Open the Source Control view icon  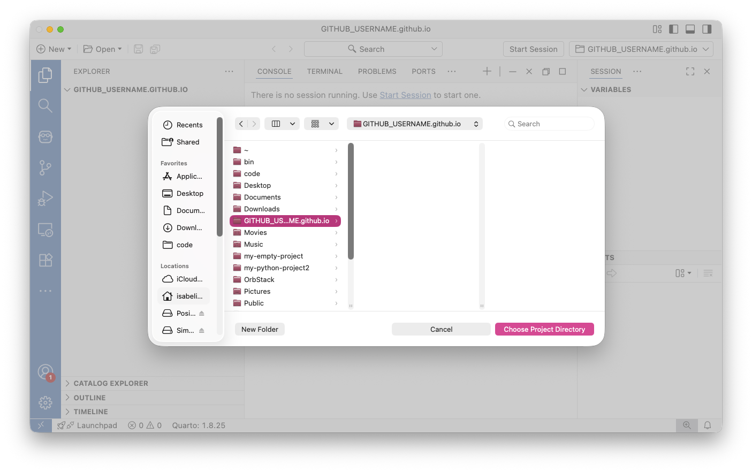45,168
